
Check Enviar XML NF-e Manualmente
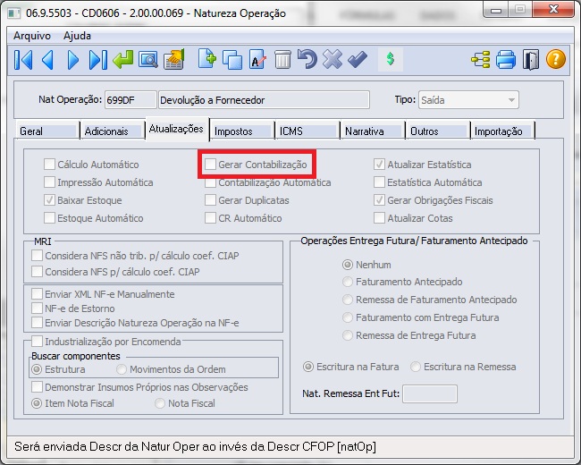point(37,294)
